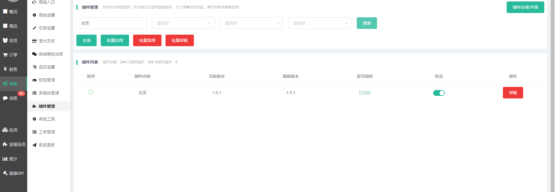Toggle the 发票 plugin status switch
555x192 pixels.
439,93
